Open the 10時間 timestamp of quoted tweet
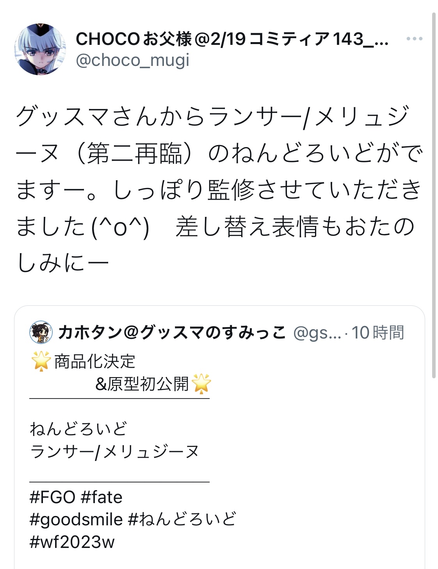The image size is (438, 569). 377,333
